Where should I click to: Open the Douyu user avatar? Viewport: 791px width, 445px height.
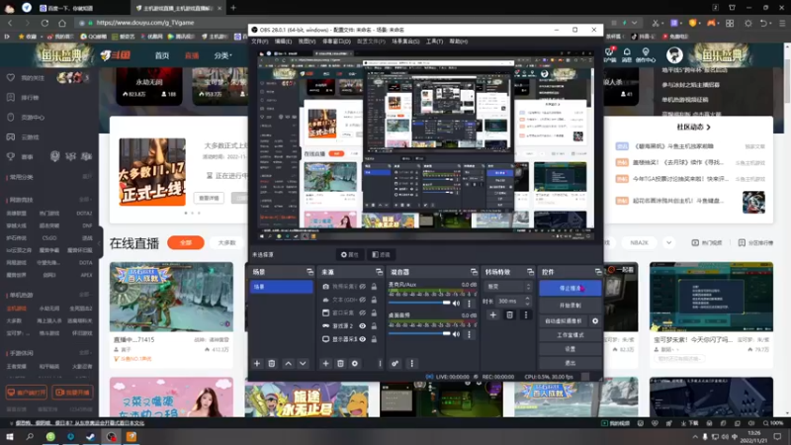pyautogui.click(x=674, y=54)
